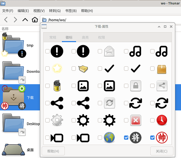Viewport: 181px width, 158px height.
Task: Pick the gray share emblem button icon
Action: (x=162, y=86)
